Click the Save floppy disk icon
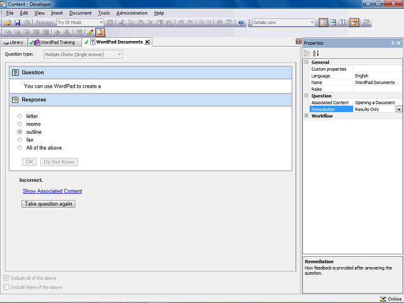The image size is (404, 303). (17, 23)
